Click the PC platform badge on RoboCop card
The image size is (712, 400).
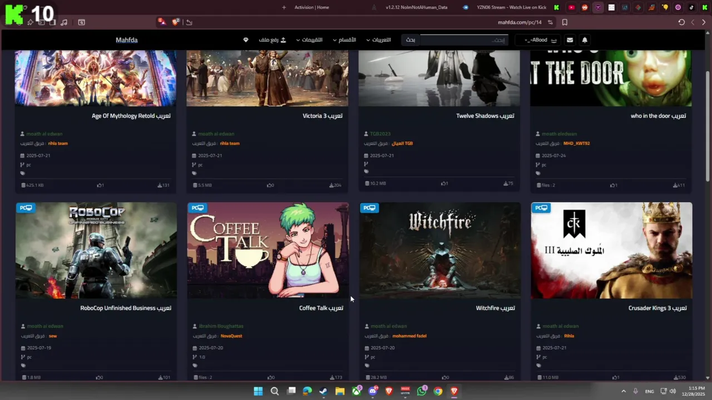pos(26,208)
